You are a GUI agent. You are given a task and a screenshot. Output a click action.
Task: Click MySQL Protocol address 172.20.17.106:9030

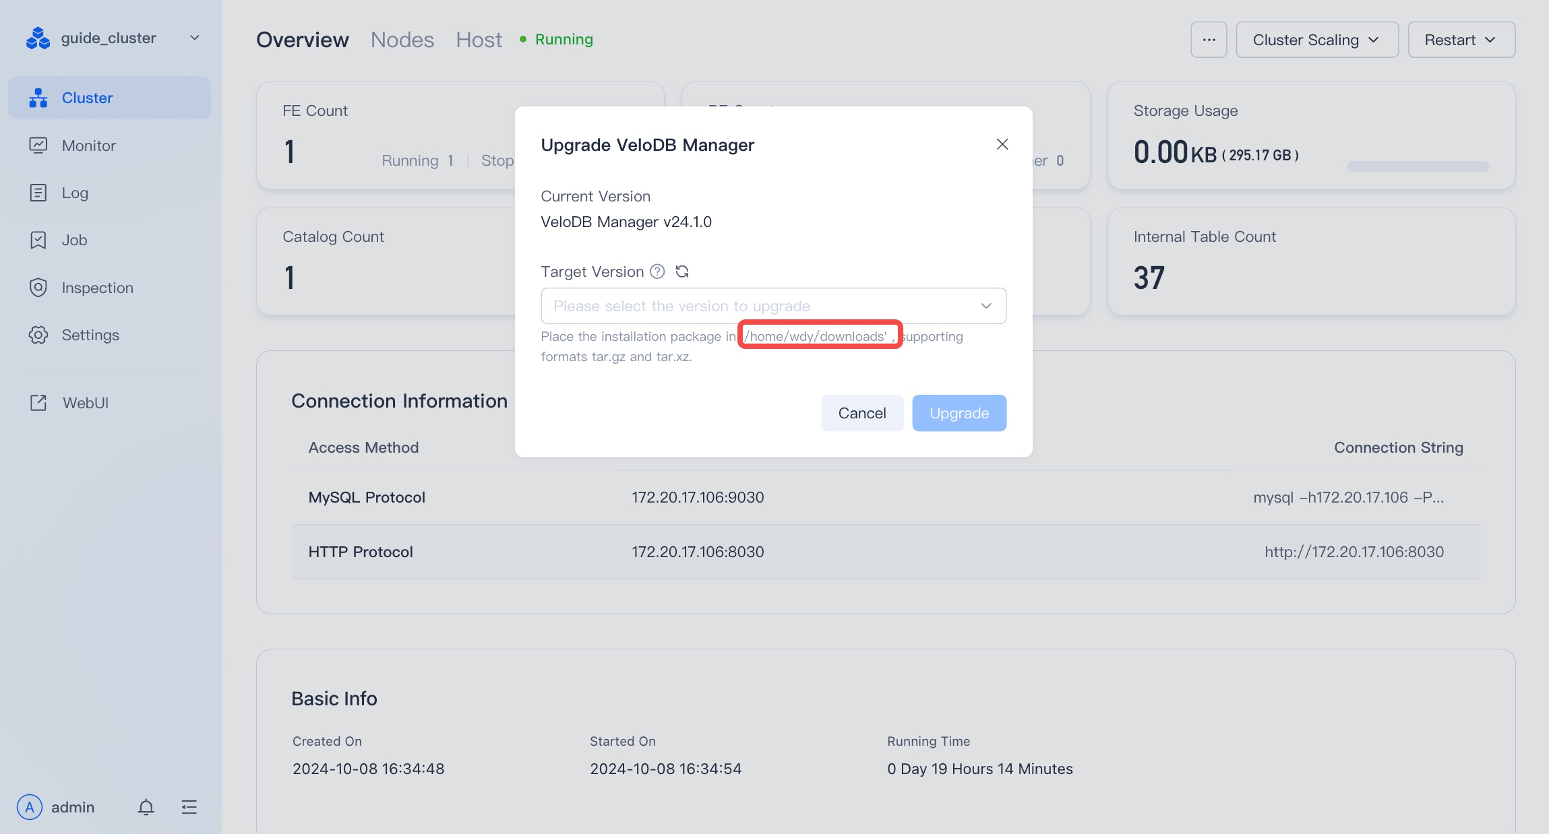click(698, 497)
